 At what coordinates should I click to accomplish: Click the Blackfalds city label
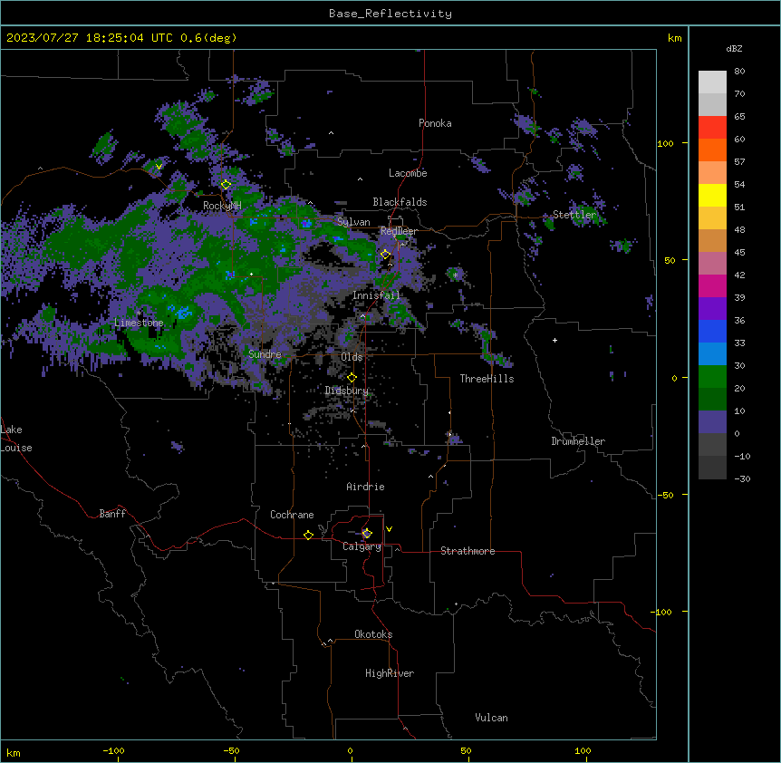coord(400,202)
